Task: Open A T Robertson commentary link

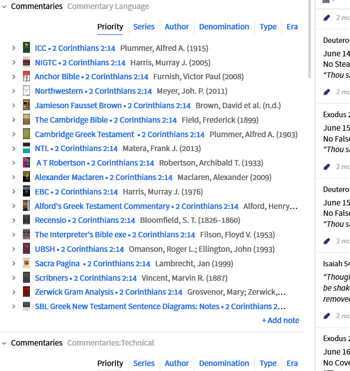Action: (x=95, y=163)
